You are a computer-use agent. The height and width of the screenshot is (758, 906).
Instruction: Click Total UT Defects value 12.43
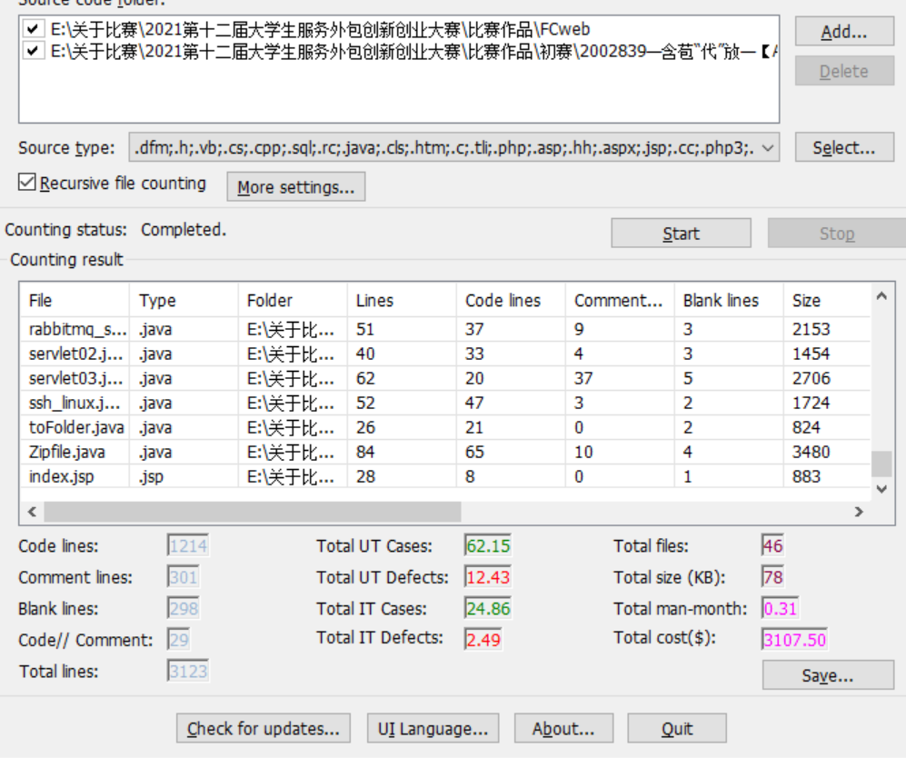coord(488,576)
